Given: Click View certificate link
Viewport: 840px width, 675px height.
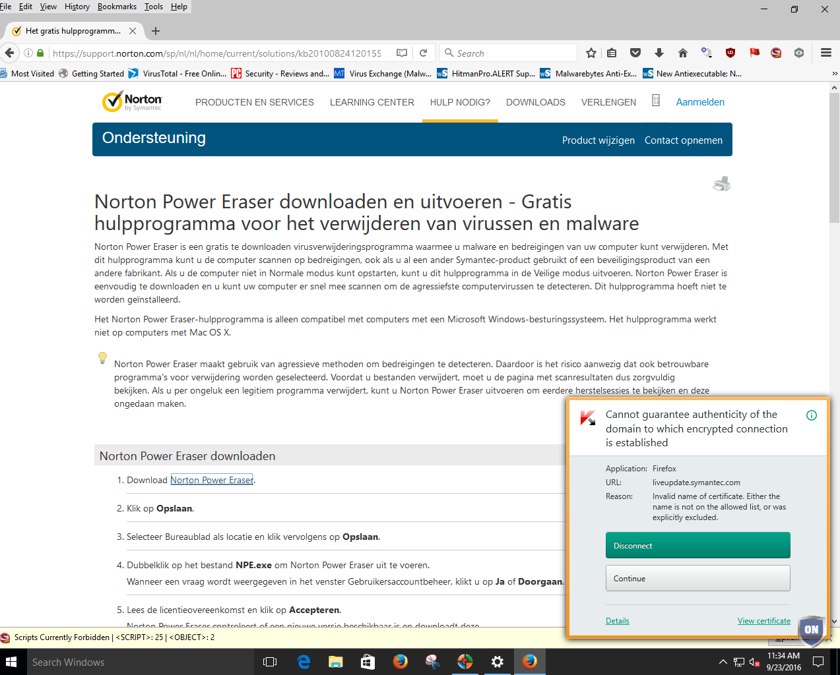Looking at the screenshot, I should (x=764, y=621).
